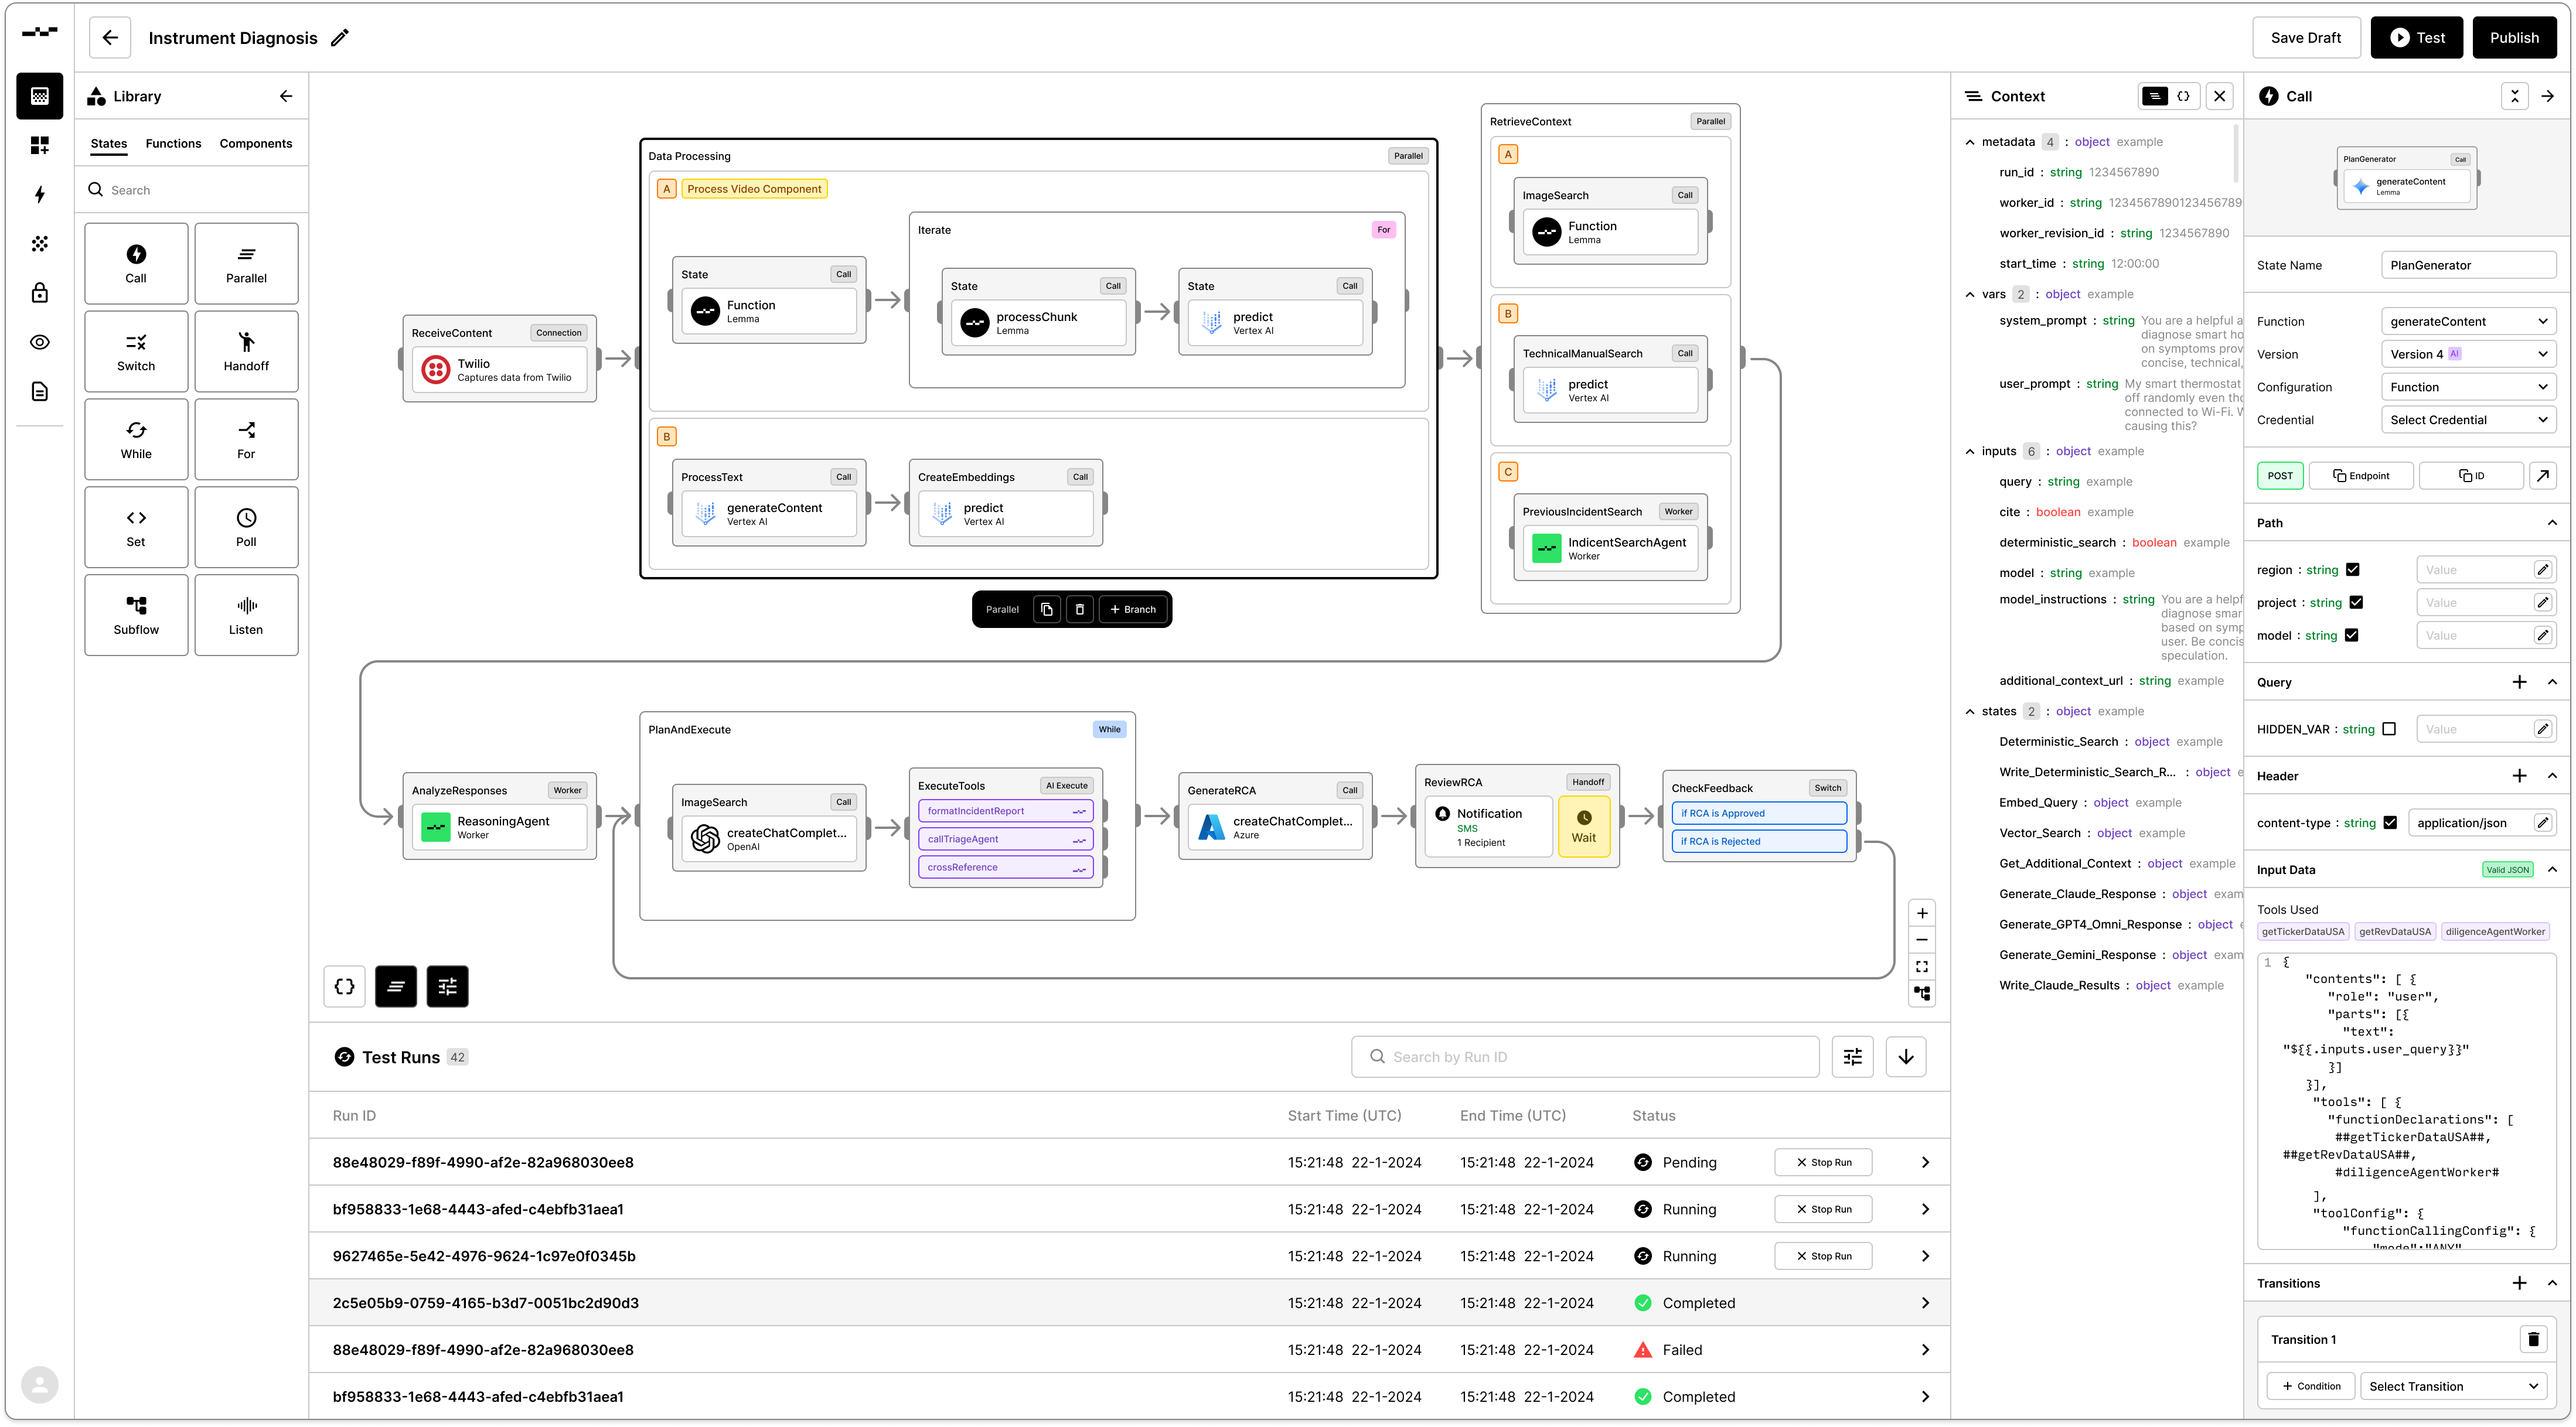Stop the Pending test run
Screen dimensions: 2576x1427
point(1823,1162)
